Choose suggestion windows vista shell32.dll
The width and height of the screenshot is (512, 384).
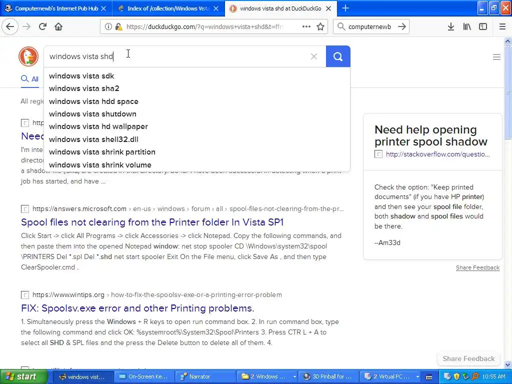(197, 139)
